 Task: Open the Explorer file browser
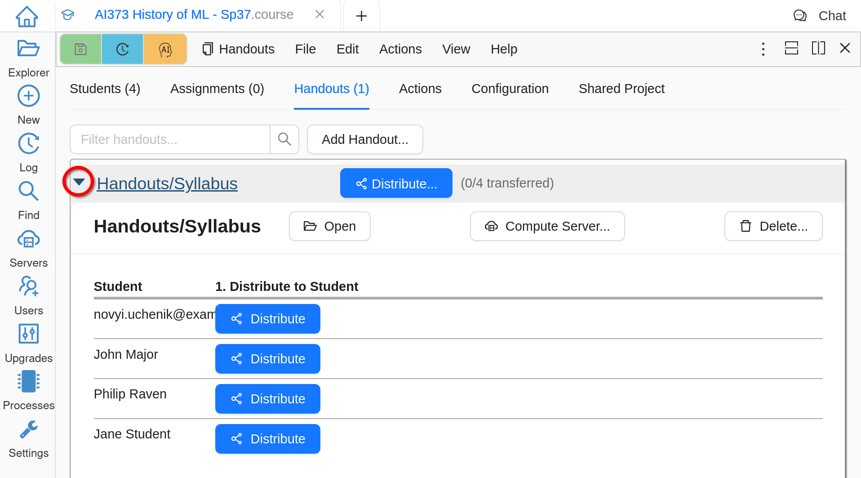point(28,57)
